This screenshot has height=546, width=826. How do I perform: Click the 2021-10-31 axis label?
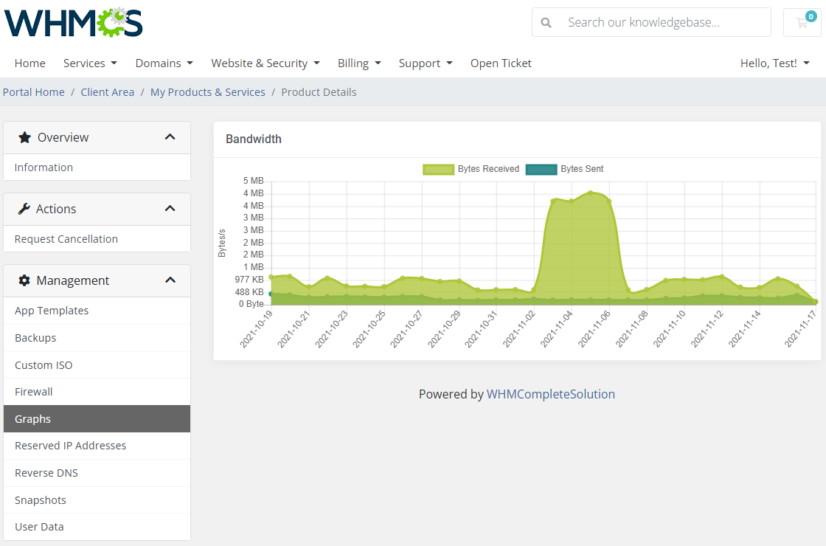pyautogui.click(x=482, y=329)
